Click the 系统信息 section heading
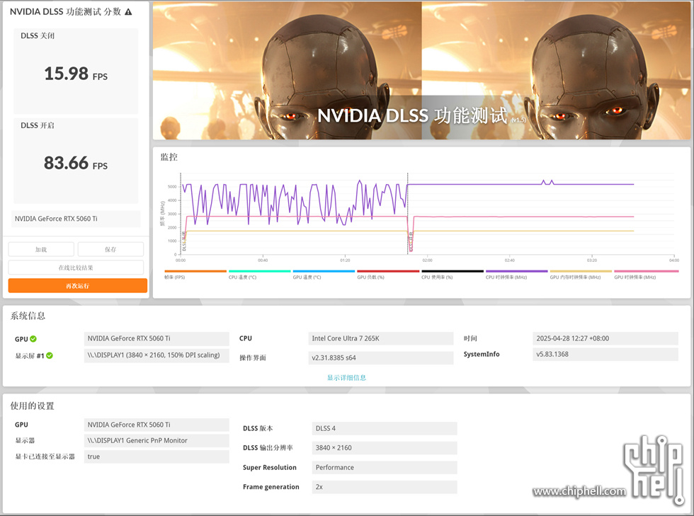The width and height of the screenshot is (694, 516). pos(28,316)
